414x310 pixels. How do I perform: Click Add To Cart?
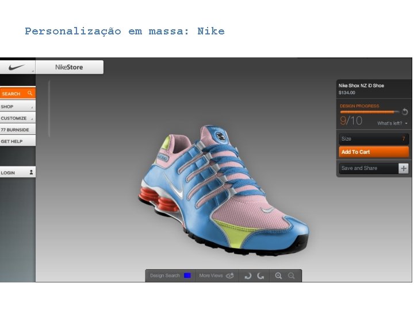pos(374,152)
